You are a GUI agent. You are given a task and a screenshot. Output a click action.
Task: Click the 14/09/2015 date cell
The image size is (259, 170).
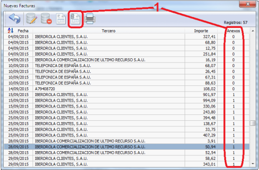tap(18, 89)
